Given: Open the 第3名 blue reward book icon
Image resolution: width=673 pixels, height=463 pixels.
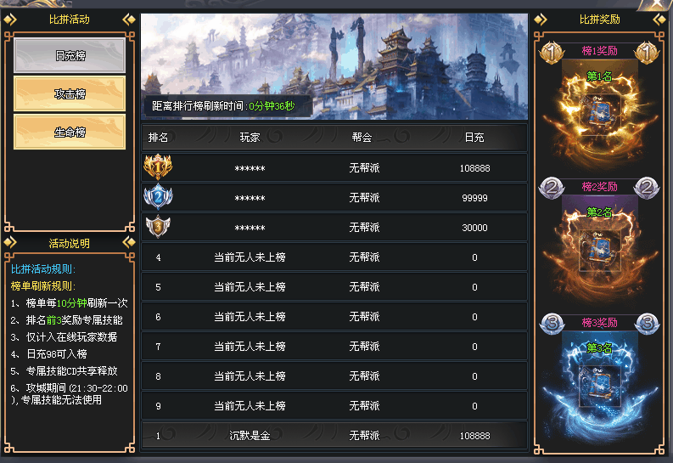Looking at the screenshot, I should (x=600, y=386).
